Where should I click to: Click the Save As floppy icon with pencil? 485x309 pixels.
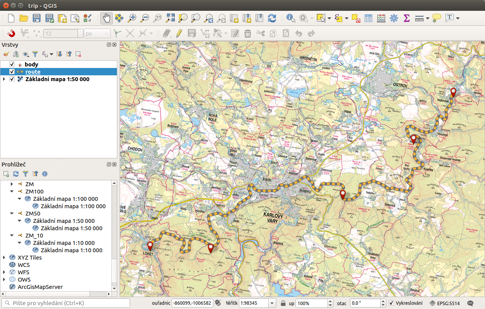[x=50, y=18]
